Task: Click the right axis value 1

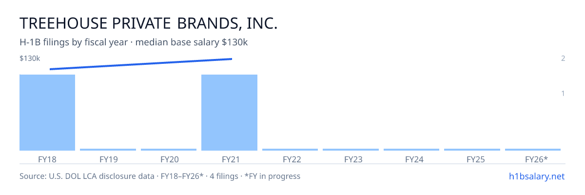Action: (x=563, y=93)
